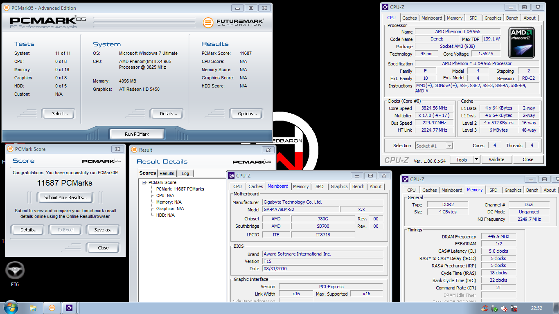Viewport: 559px width, 314px height.
Task: Click the NB Frequency value 2249.7 MHz
Action: (x=530, y=219)
